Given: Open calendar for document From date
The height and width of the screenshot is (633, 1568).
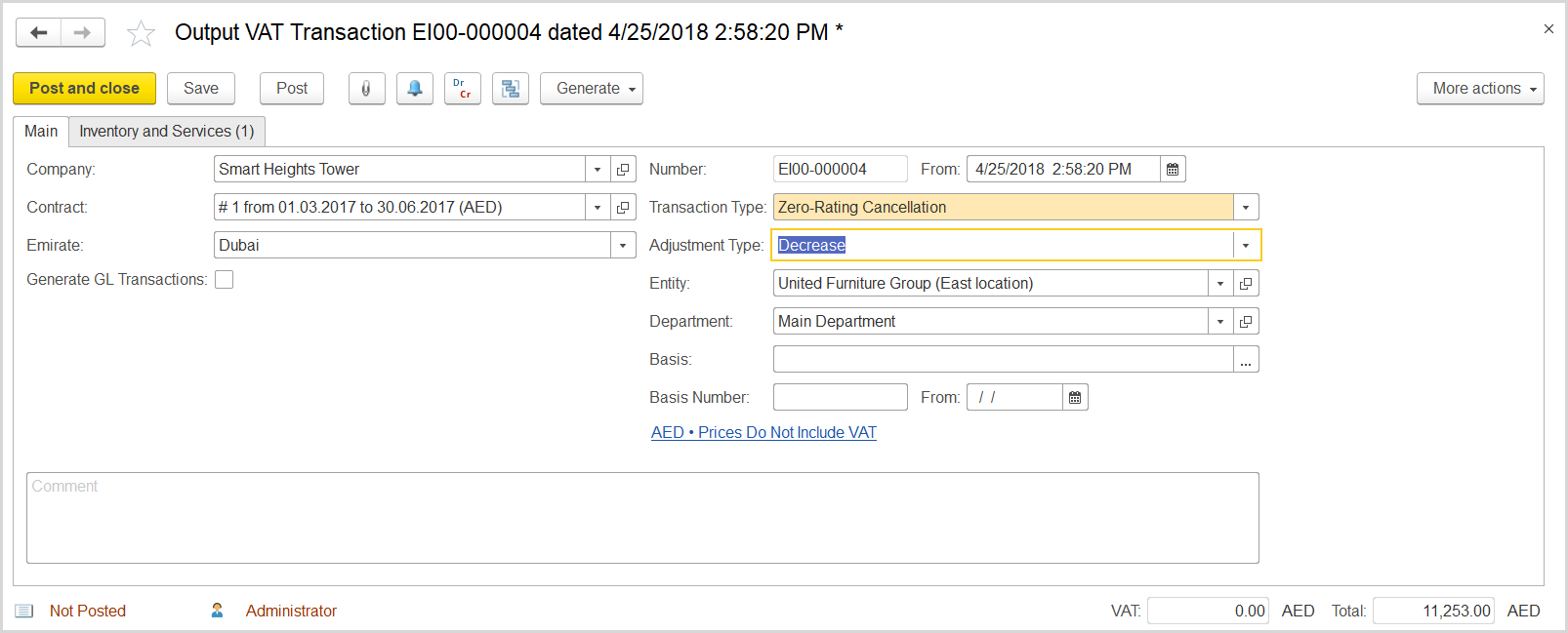Looking at the screenshot, I should (1173, 169).
